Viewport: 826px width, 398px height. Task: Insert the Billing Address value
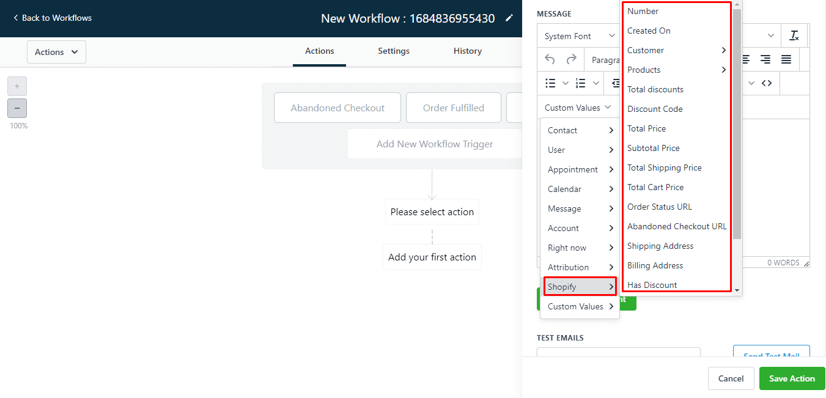pos(676,265)
